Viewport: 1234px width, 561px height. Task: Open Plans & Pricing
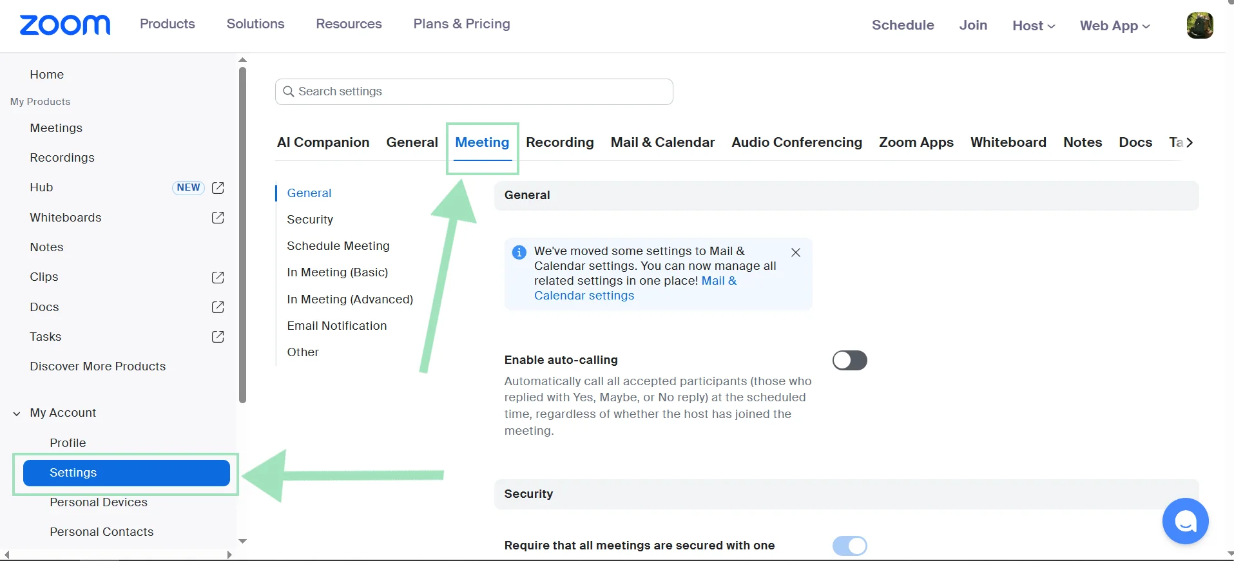point(461,24)
